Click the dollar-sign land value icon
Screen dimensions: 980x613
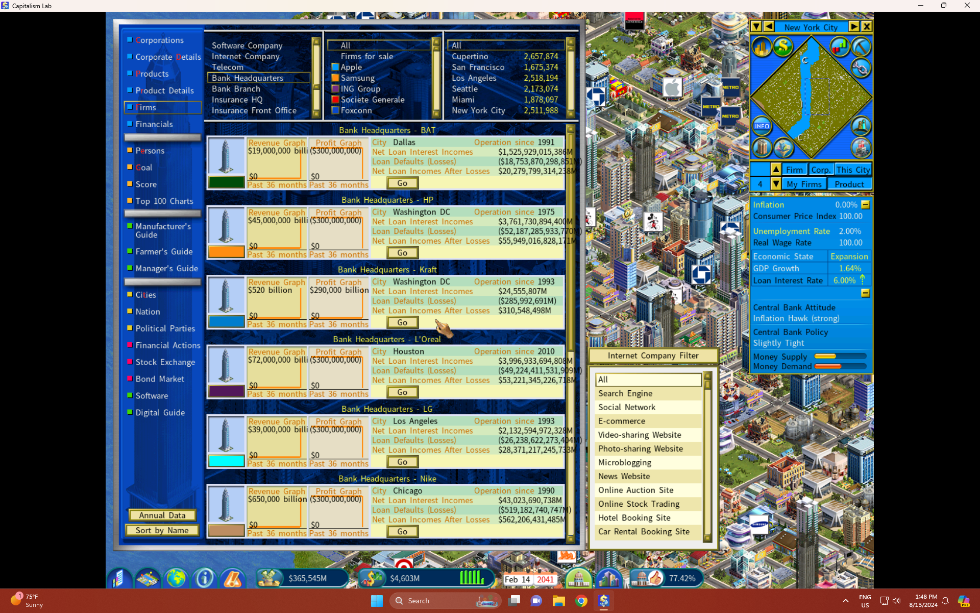782,47
